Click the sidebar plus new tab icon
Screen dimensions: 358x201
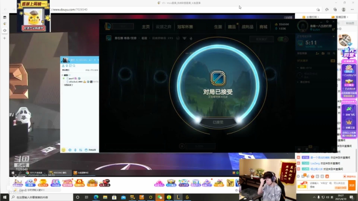pos(4,38)
